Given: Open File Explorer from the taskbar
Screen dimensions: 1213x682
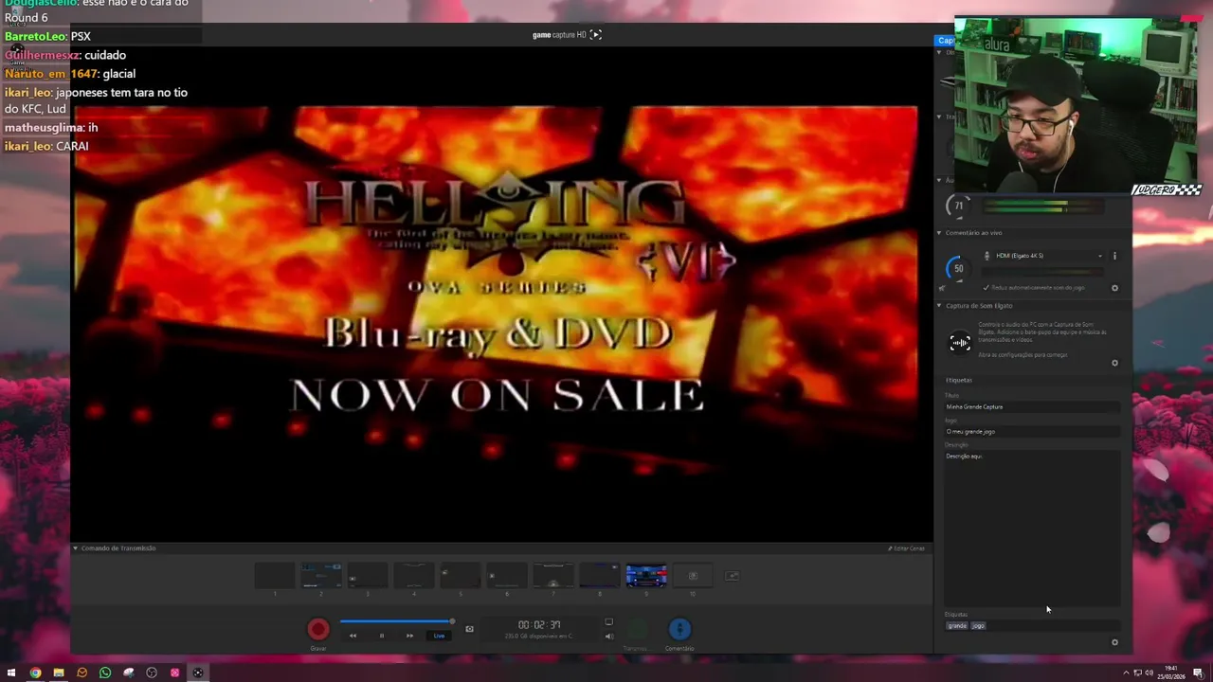Looking at the screenshot, I should click(x=59, y=673).
